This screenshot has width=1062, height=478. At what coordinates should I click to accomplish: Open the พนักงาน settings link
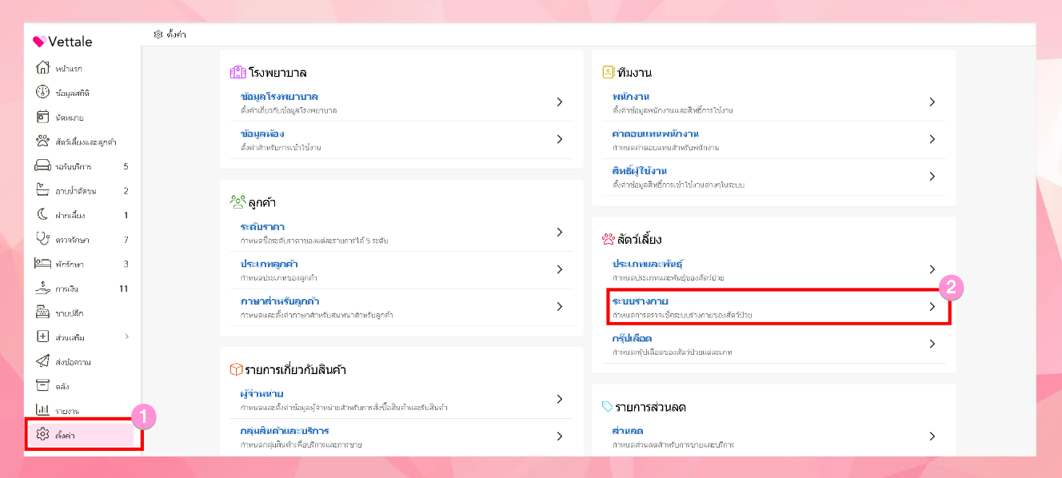[629, 97]
